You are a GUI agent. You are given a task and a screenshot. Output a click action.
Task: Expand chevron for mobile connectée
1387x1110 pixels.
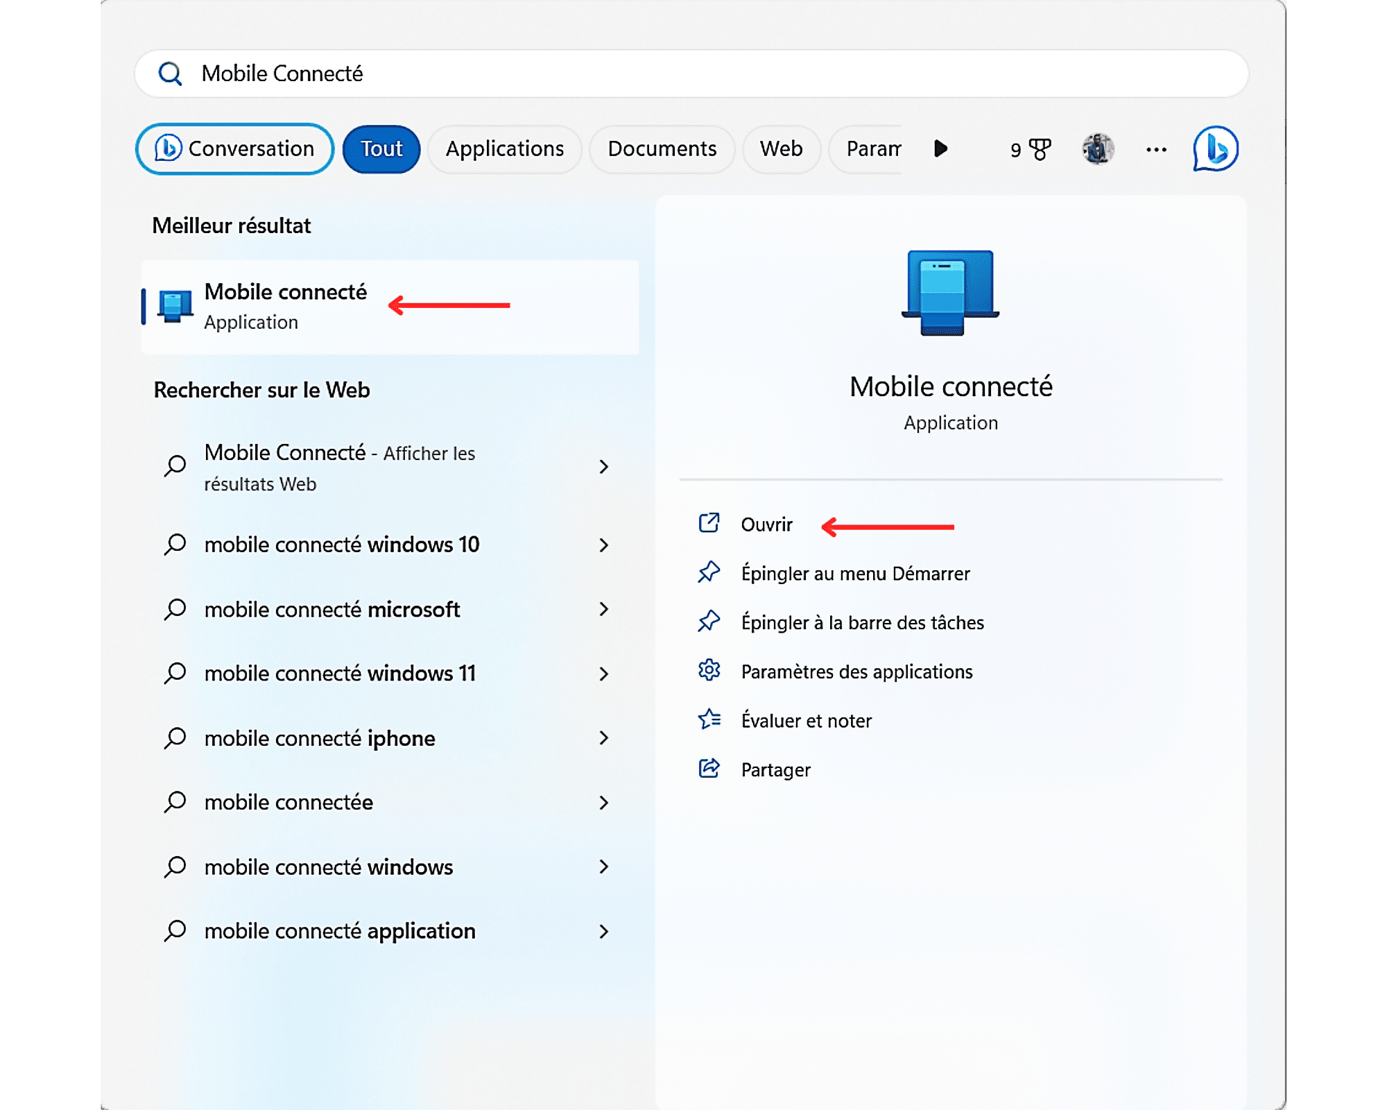[603, 803]
